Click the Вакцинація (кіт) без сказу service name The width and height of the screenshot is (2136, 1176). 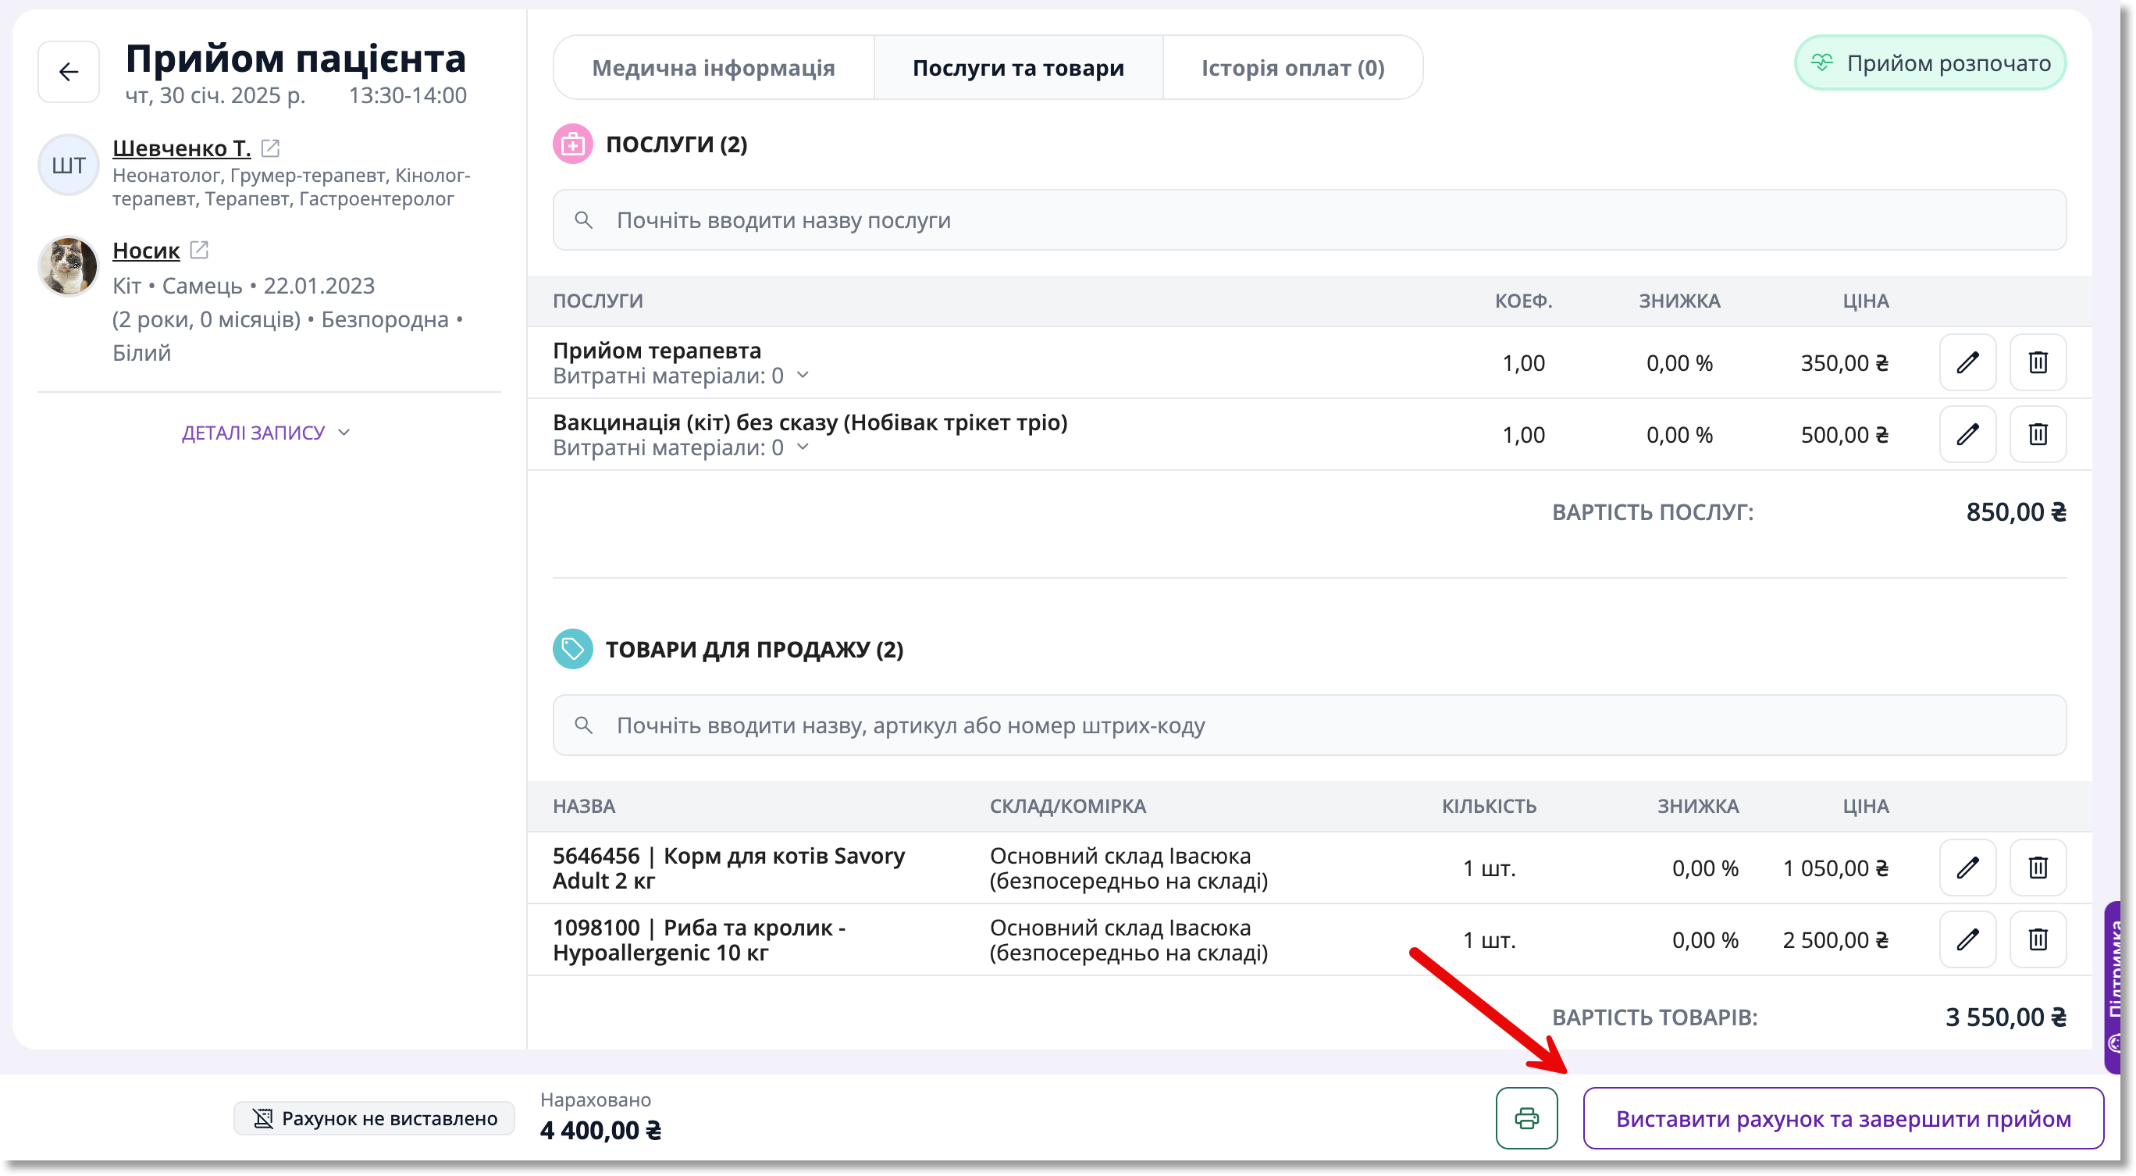(x=810, y=423)
